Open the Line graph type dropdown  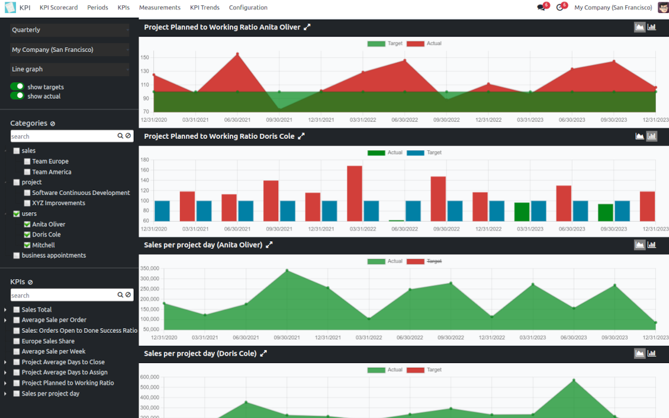(x=69, y=69)
